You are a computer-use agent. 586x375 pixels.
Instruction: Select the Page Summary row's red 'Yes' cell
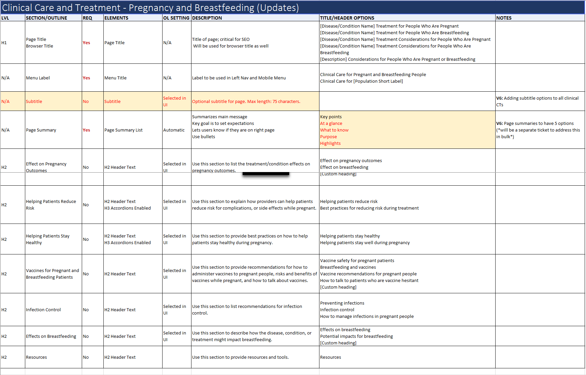click(x=93, y=130)
